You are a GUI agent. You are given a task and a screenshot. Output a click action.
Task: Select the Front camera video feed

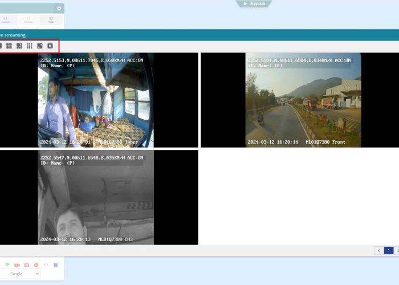click(303, 100)
